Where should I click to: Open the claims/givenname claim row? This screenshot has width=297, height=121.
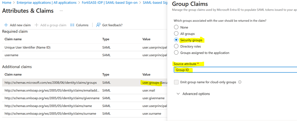coord(52,98)
